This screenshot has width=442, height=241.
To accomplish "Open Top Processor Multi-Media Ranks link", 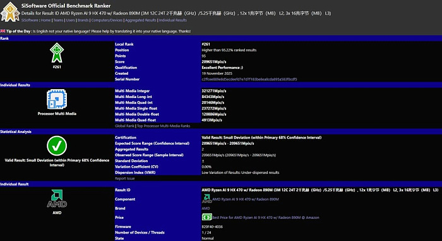I will click(x=164, y=126).
